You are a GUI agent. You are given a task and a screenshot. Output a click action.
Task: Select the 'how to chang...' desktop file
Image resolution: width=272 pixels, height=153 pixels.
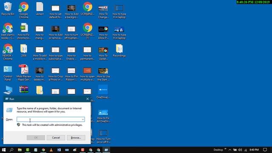click(40, 32)
